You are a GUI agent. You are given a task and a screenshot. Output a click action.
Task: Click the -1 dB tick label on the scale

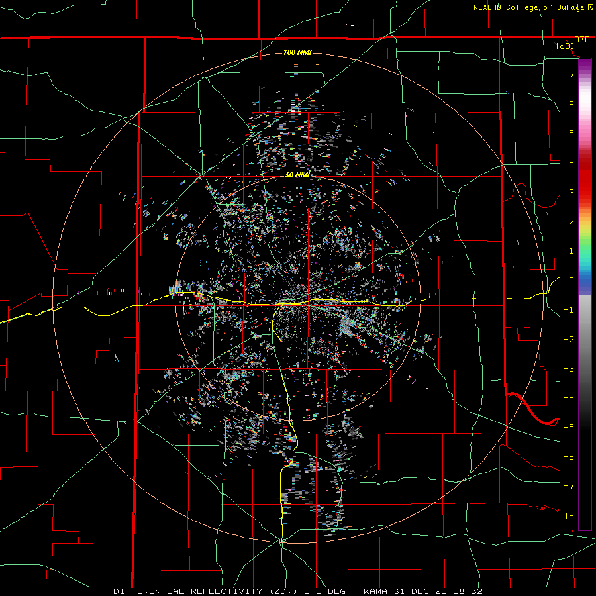tap(569, 309)
